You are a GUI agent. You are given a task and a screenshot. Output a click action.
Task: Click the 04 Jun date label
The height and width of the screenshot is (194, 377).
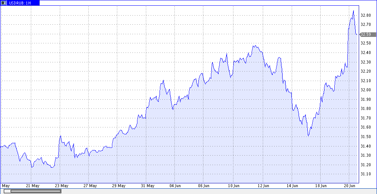pos(175,186)
